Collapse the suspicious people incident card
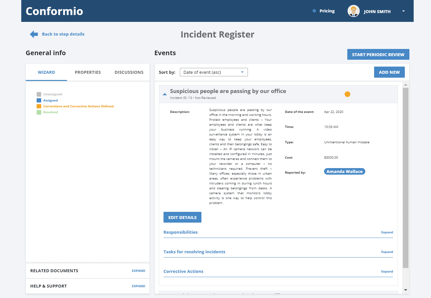Screen dimensions: 431x298 click(164, 94)
